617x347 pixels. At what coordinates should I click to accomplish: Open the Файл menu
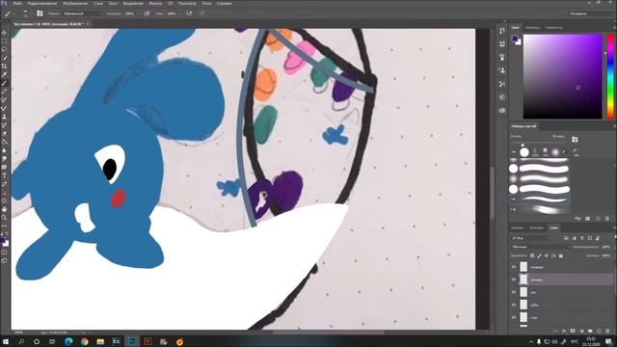pyautogui.click(x=17, y=3)
